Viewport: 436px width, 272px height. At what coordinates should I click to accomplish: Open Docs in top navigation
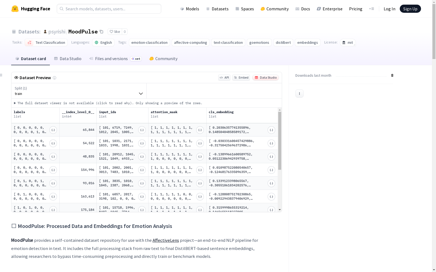[302, 9]
